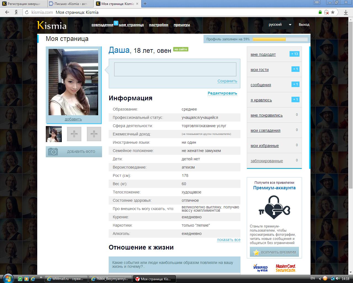Open я нравлюсь in sidebar
353x283 pixels.
pyautogui.click(x=261, y=100)
